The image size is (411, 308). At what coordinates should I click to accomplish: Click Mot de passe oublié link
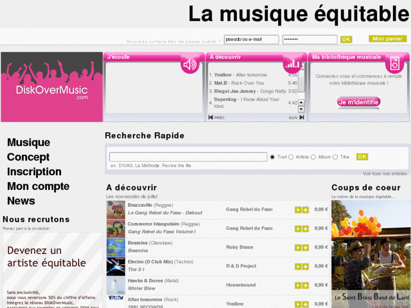(x=194, y=41)
